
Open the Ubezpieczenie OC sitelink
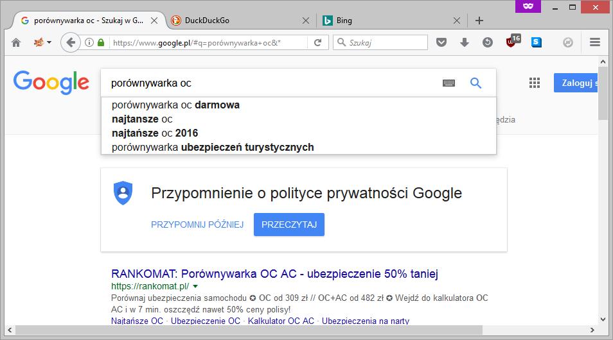(x=206, y=321)
